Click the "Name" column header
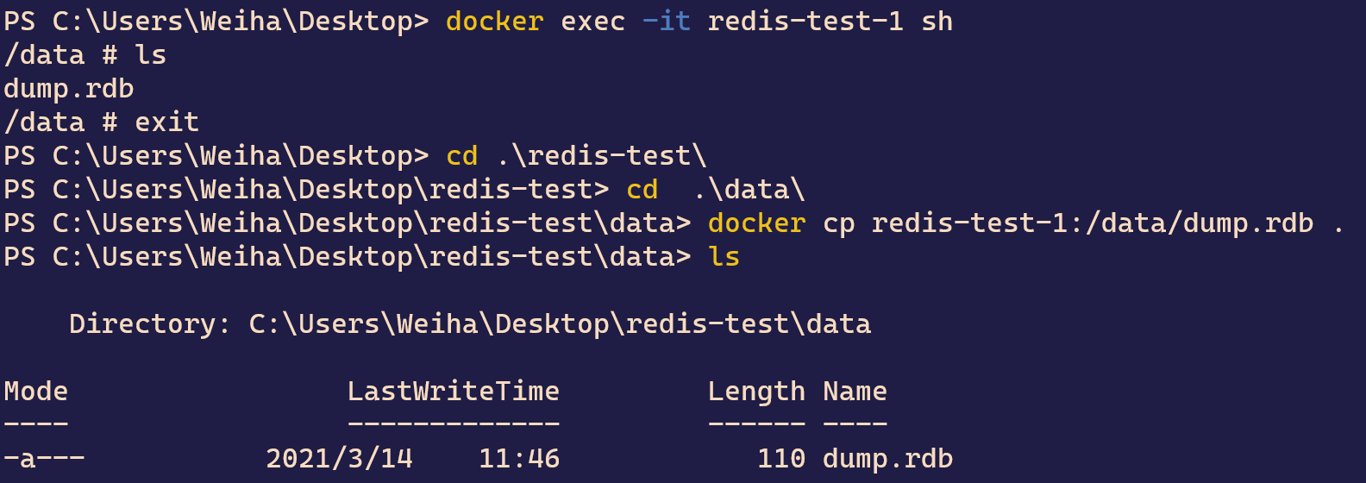The width and height of the screenshot is (1366, 483). coord(855,392)
